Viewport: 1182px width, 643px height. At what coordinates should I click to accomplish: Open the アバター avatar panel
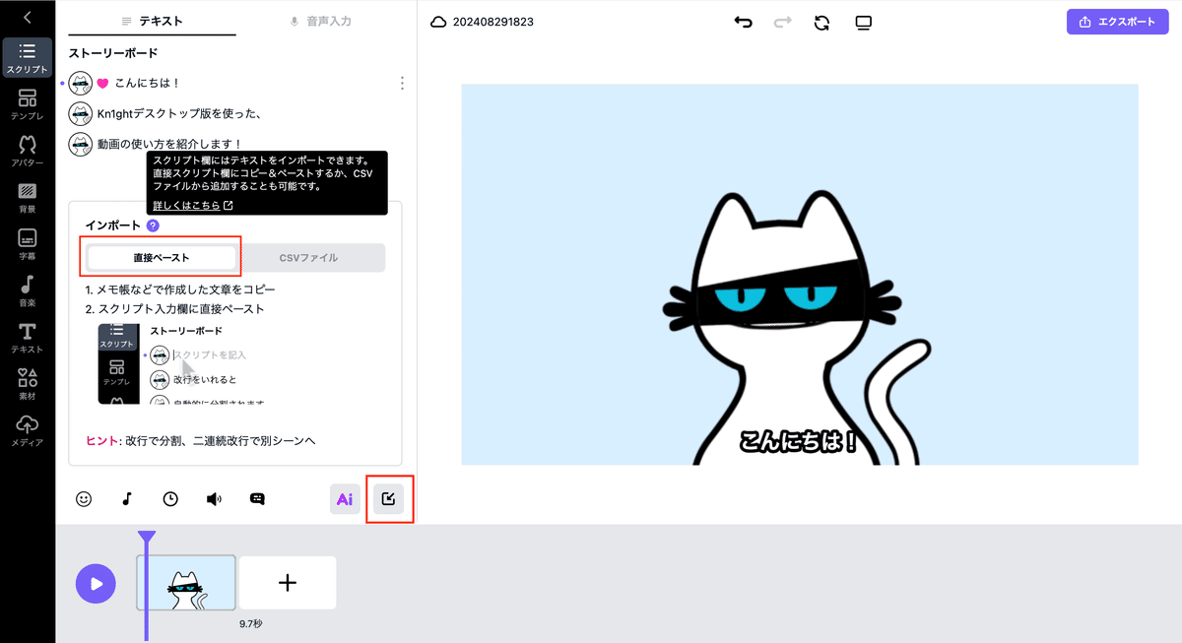28,152
